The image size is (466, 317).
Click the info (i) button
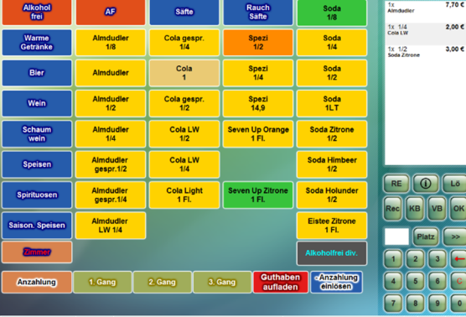click(x=425, y=184)
